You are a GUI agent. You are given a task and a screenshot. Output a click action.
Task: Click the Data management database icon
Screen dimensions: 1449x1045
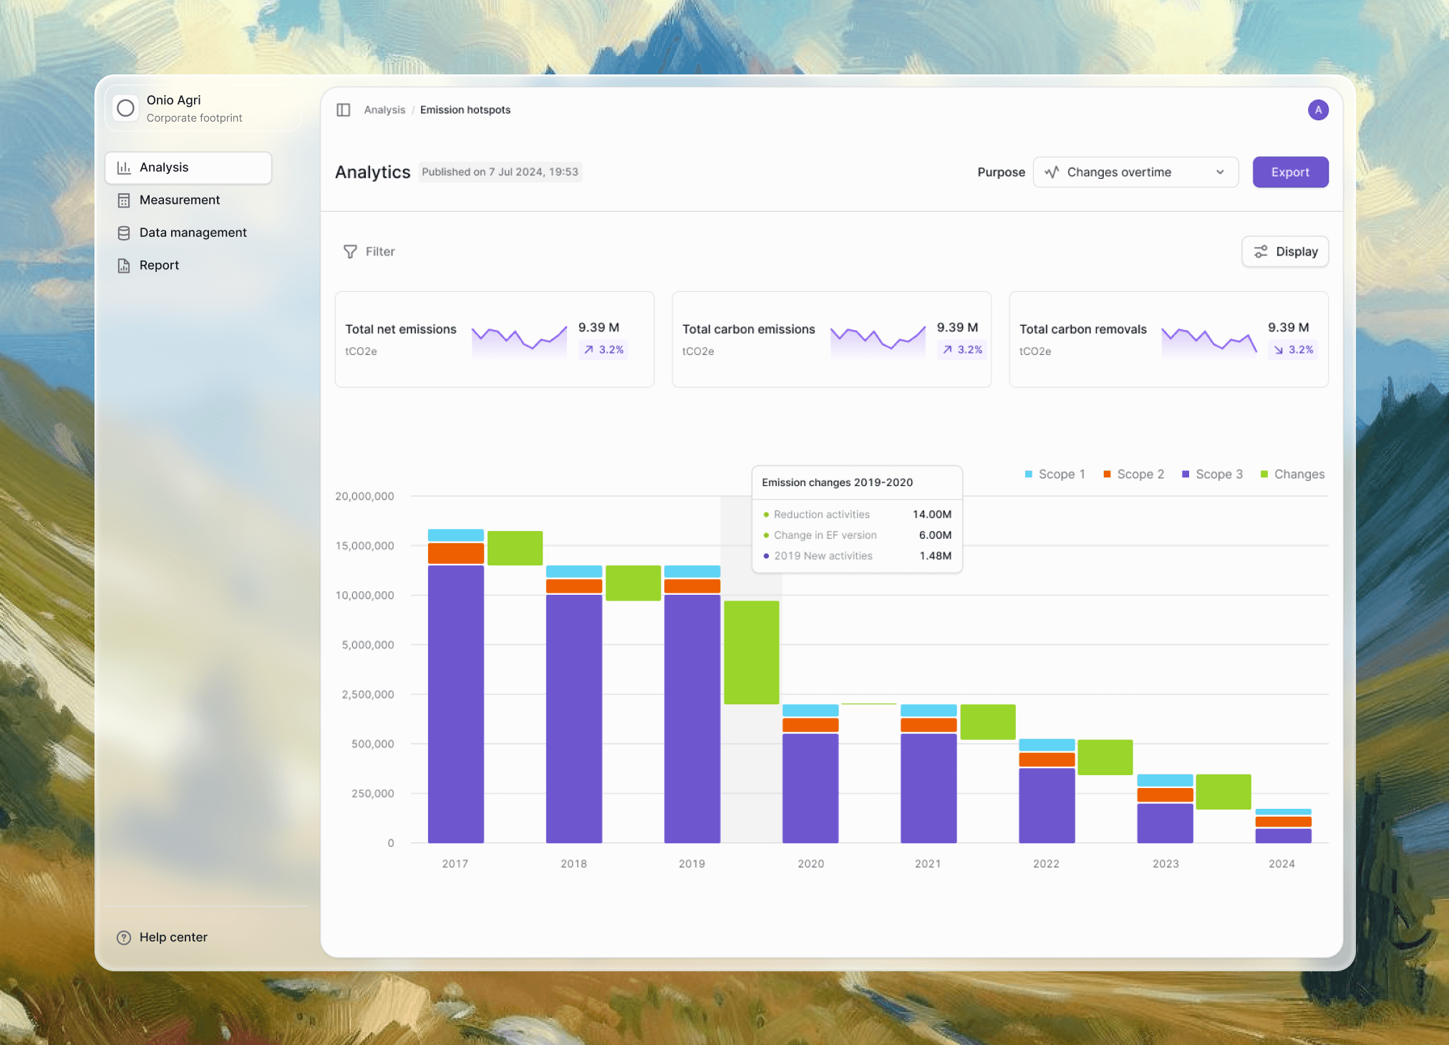(x=124, y=233)
